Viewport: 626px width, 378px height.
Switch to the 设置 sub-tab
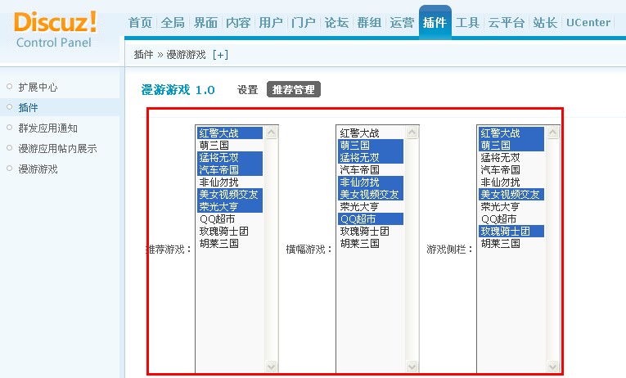(x=247, y=90)
